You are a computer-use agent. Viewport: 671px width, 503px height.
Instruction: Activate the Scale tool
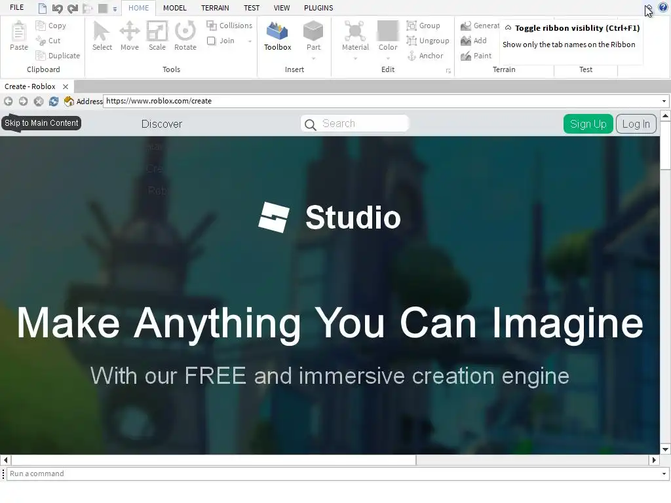coord(157,36)
